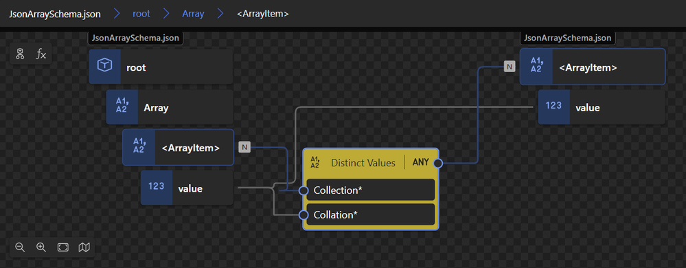Click the Distinct Values function array icon
This screenshot has width=686, height=268.
pos(315,163)
